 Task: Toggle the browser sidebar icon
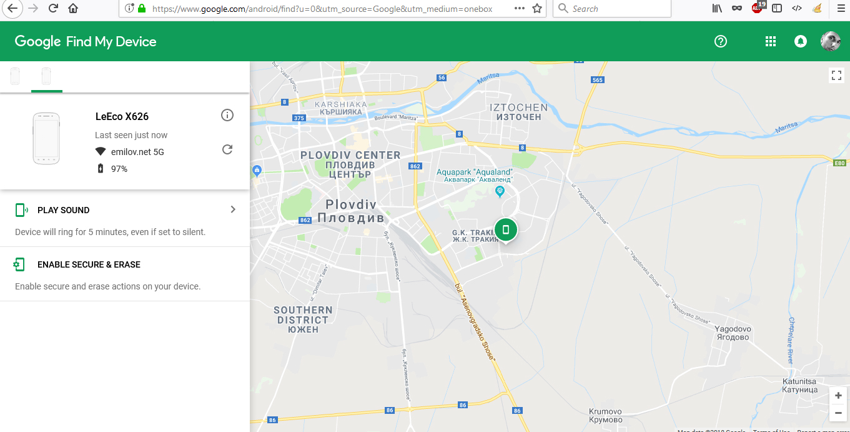(777, 9)
